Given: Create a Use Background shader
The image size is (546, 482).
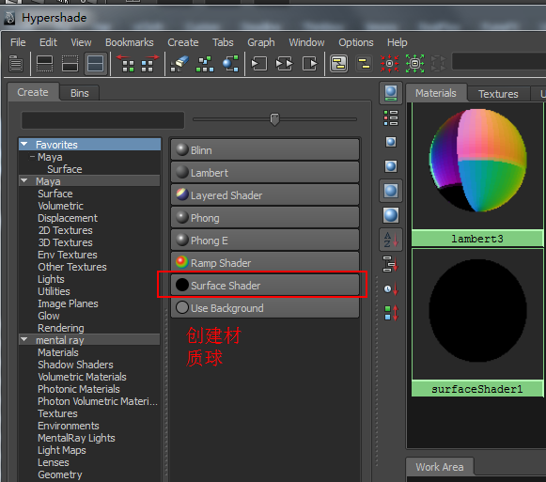Looking at the screenshot, I should [265, 308].
